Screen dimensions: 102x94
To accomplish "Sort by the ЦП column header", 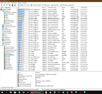I will pos(29,8).
